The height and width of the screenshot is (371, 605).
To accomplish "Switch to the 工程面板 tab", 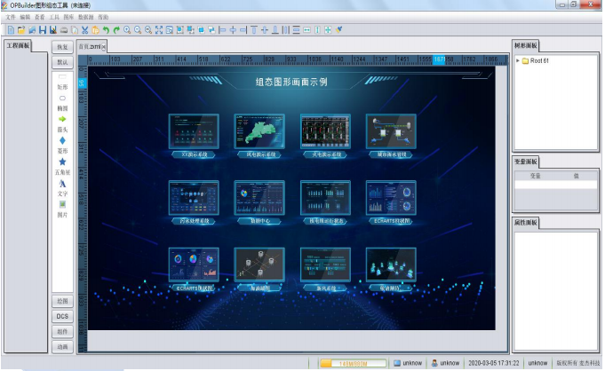I will (x=18, y=45).
